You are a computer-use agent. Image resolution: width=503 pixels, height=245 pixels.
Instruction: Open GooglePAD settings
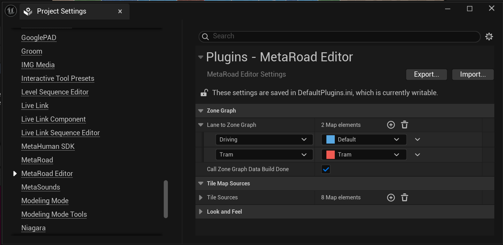click(x=39, y=38)
